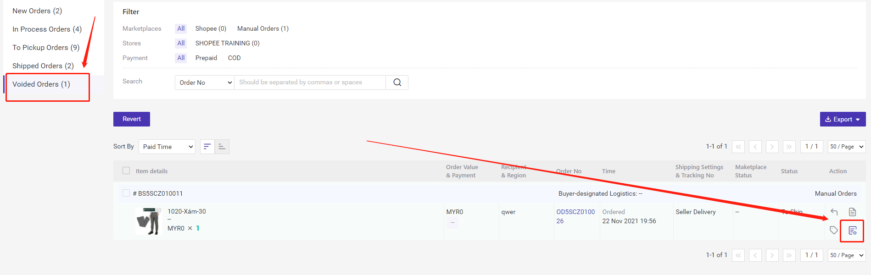Select Voided Orders (1)
This screenshot has height=275, width=871.
pos(41,84)
